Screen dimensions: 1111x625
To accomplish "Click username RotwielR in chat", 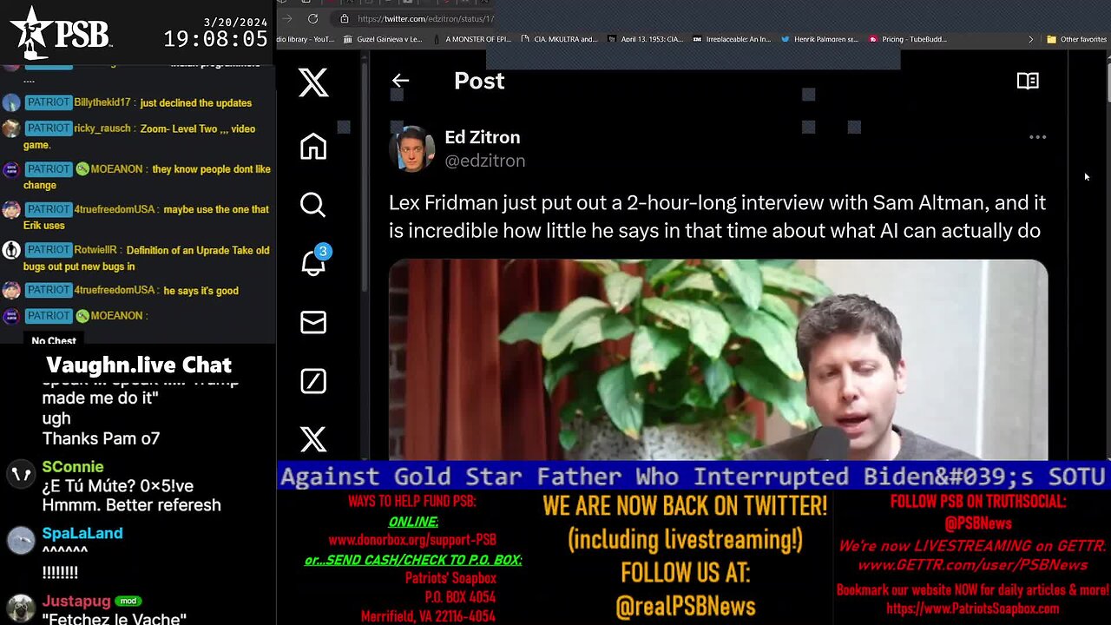I will click(99, 250).
